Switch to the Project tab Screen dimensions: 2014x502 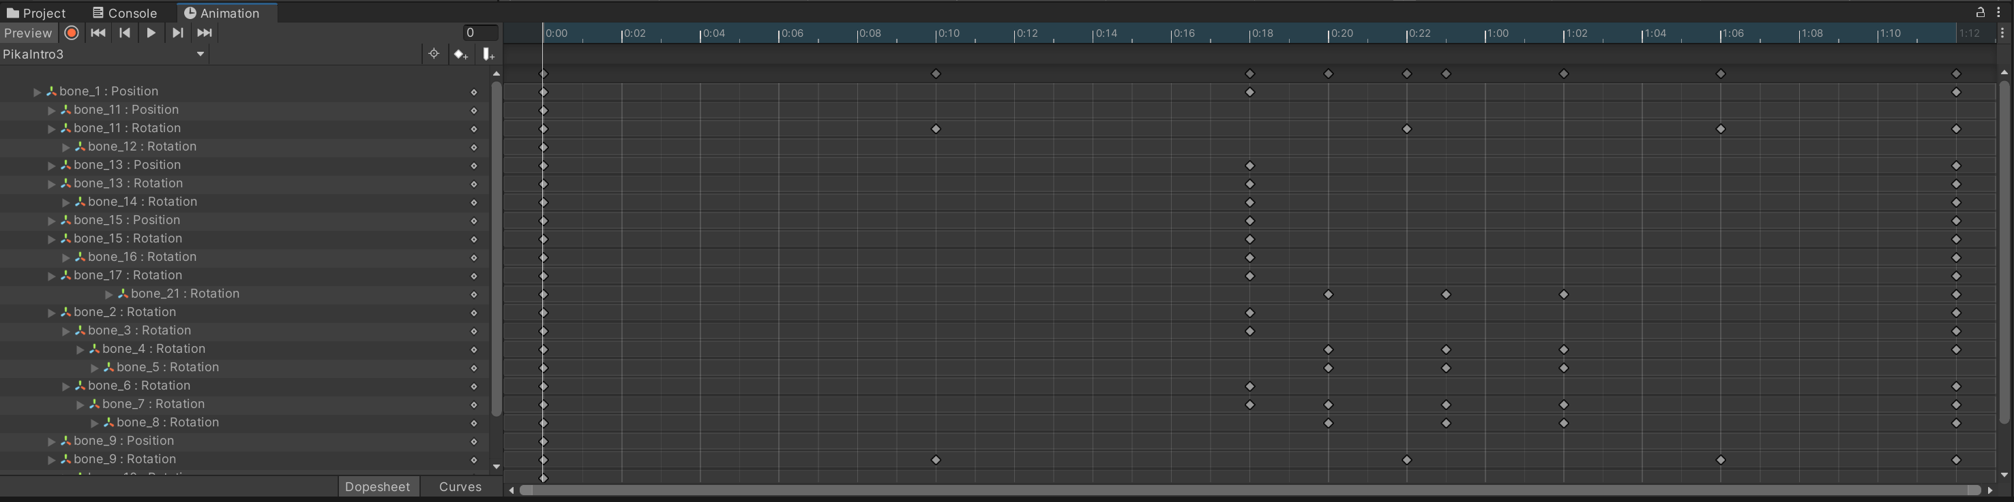37,13
